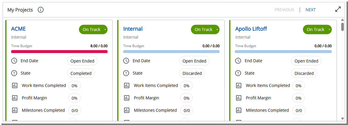Image resolution: width=348 pixels, height=125 pixels.
Task: Click the ACME Open Ended end date pill
Action: tap(82, 61)
